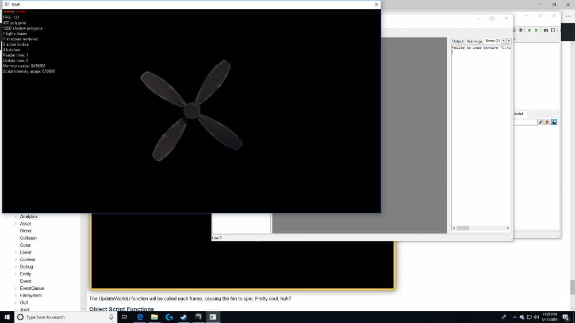Open the EventQueue documentation entry

[x=32, y=288]
